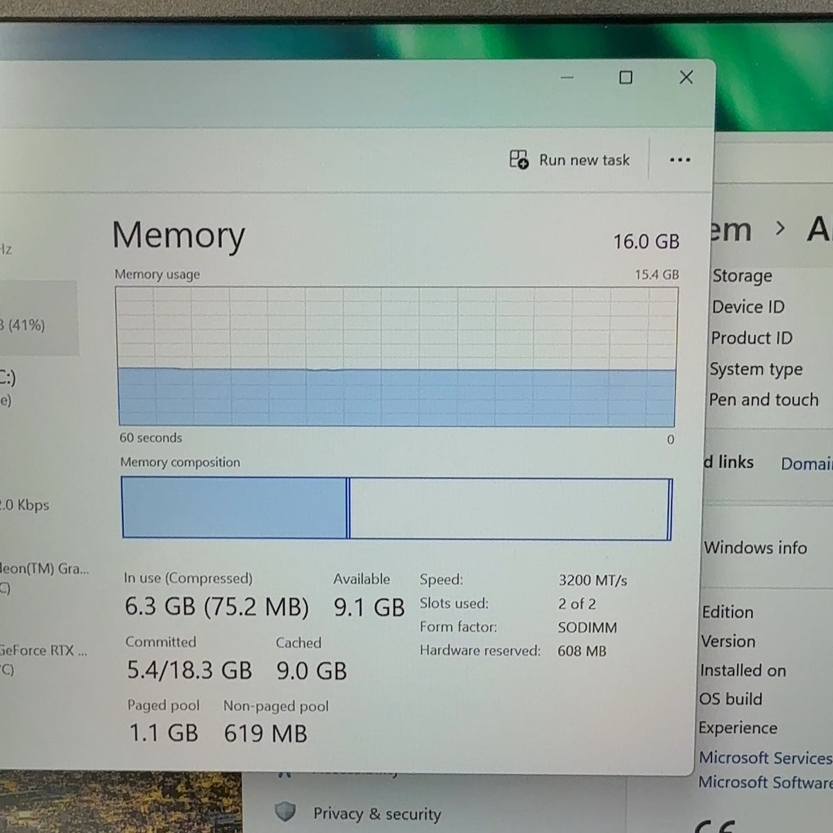Click the Memory usage graph

[396, 356]
